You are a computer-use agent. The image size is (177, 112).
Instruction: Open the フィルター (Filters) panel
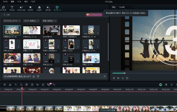39,8
